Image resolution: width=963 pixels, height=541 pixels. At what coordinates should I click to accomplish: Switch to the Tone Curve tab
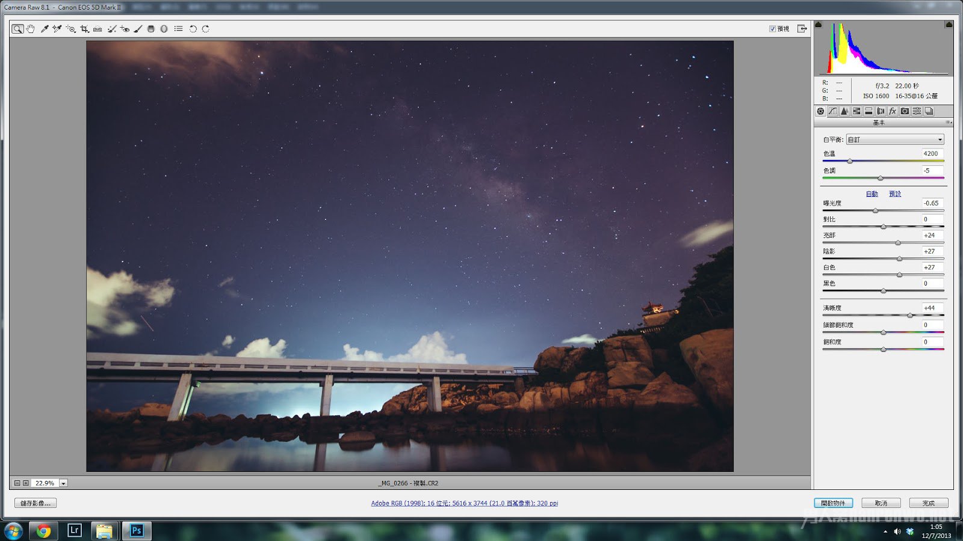click(x=832, y=111)
